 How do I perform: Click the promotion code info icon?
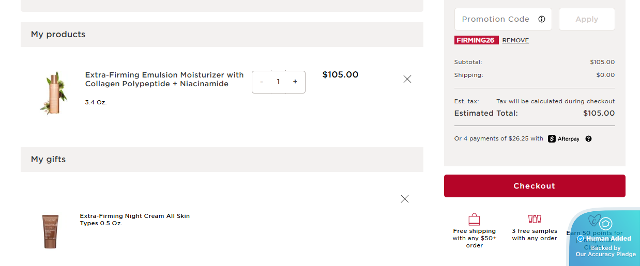coord(542,19)
